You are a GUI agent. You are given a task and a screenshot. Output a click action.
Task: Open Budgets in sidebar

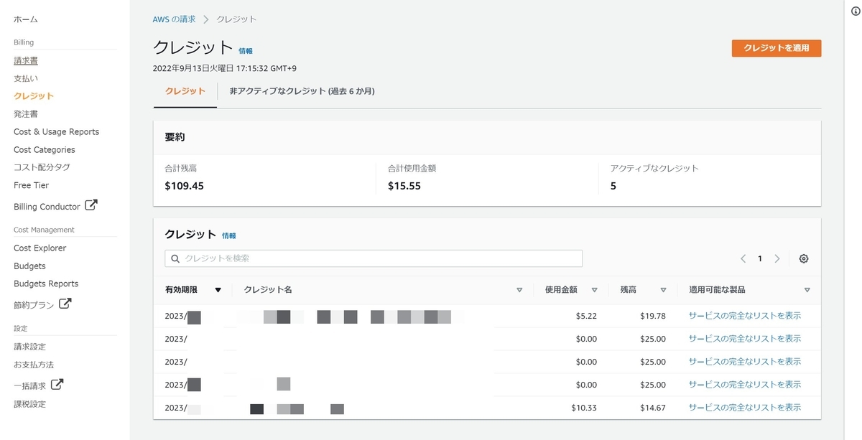coord(29,266)
